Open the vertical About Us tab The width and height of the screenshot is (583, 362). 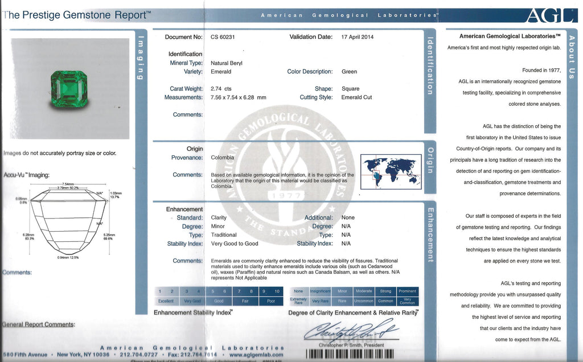point(571,57)
